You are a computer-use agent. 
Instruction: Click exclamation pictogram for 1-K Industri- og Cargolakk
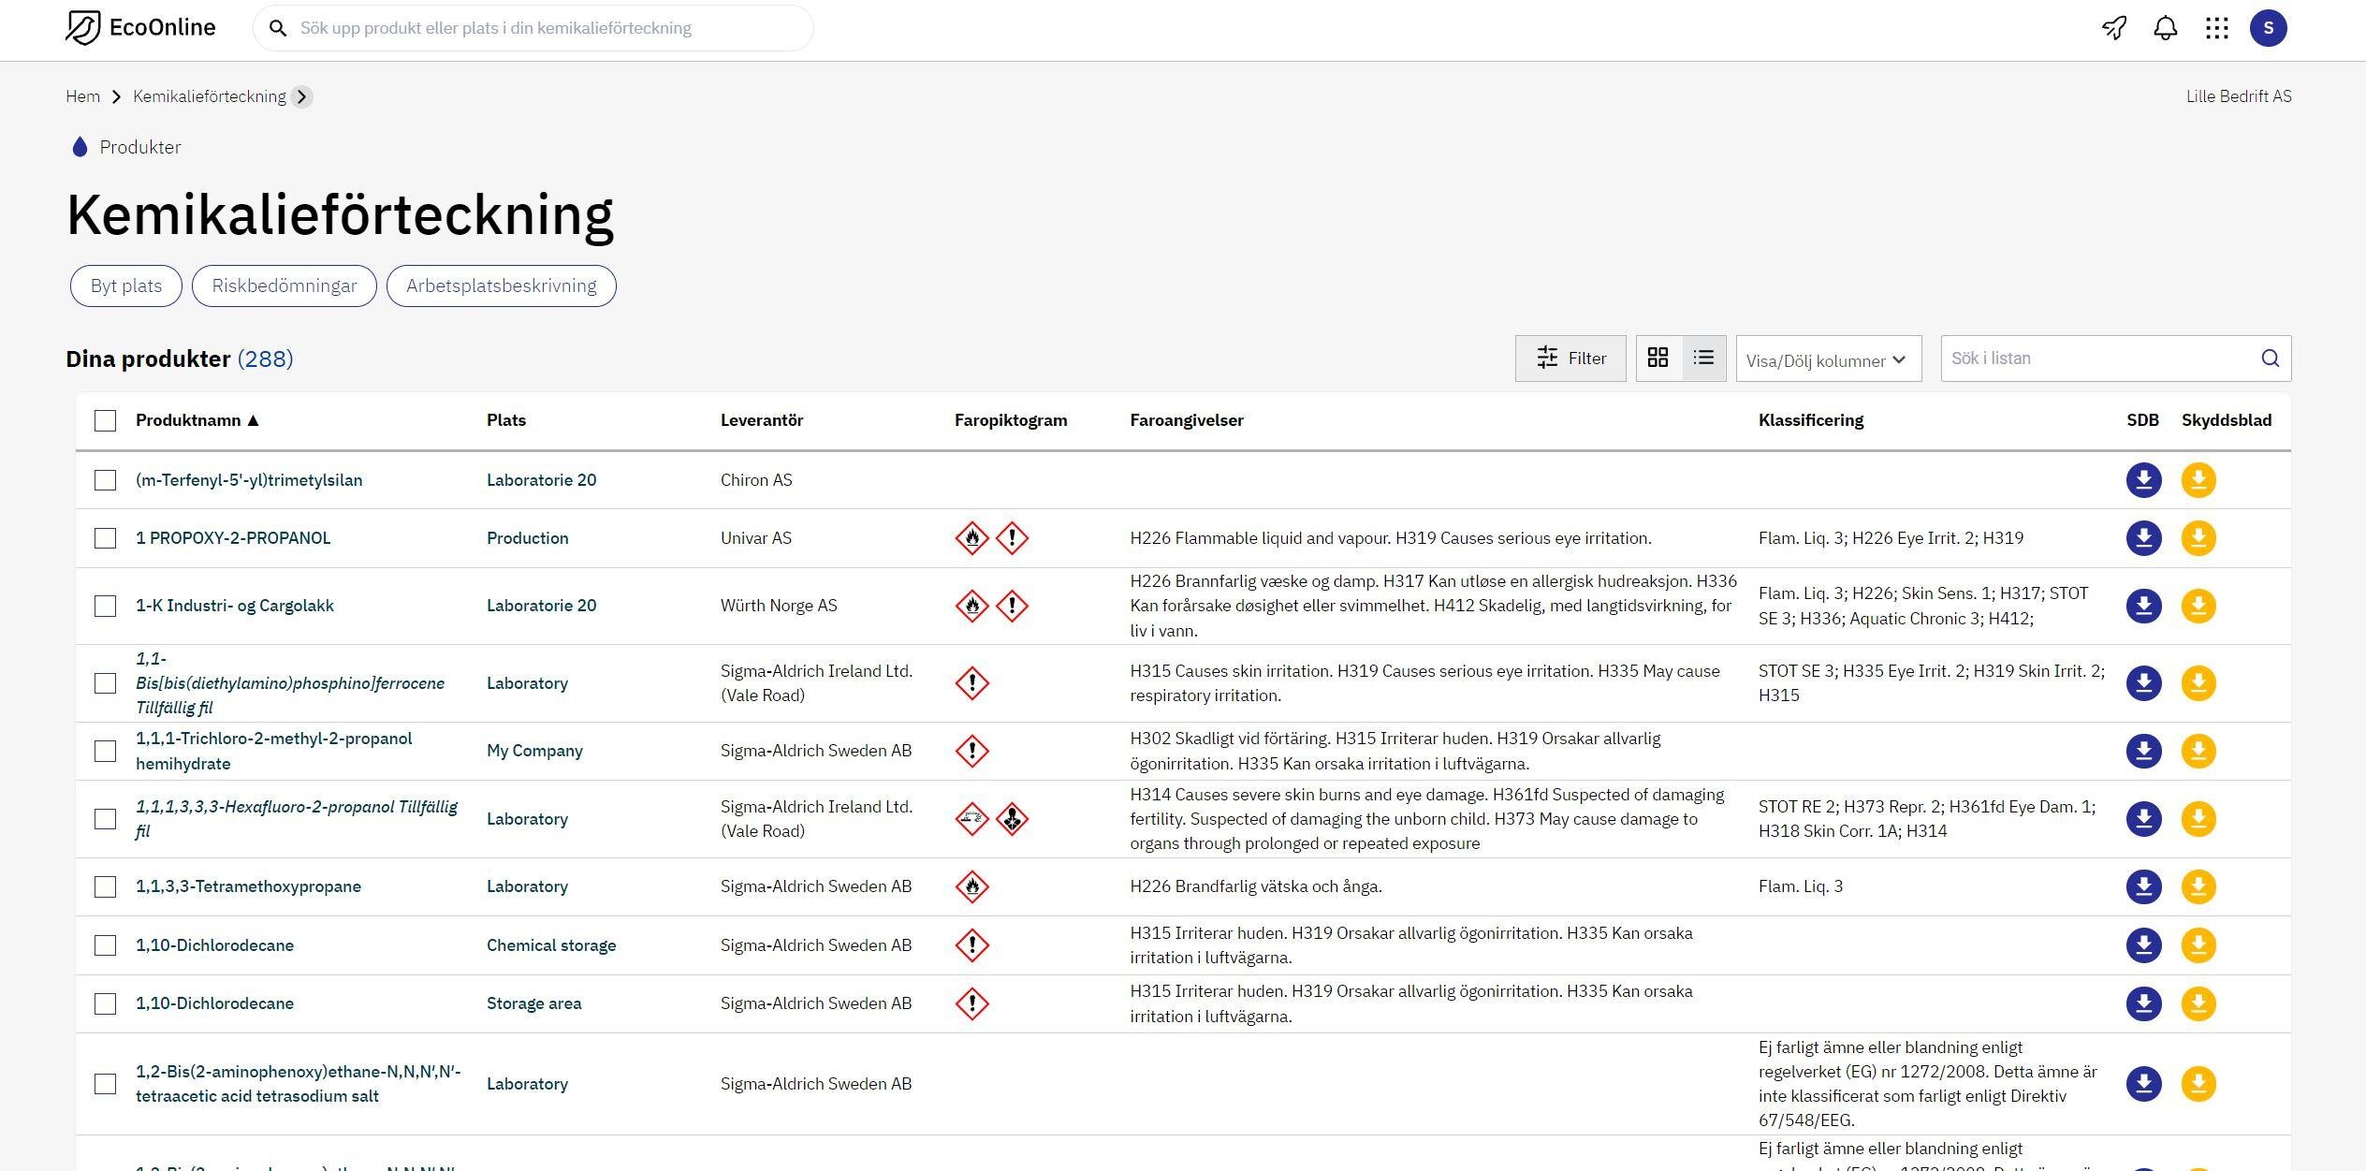pos(1012,606)
